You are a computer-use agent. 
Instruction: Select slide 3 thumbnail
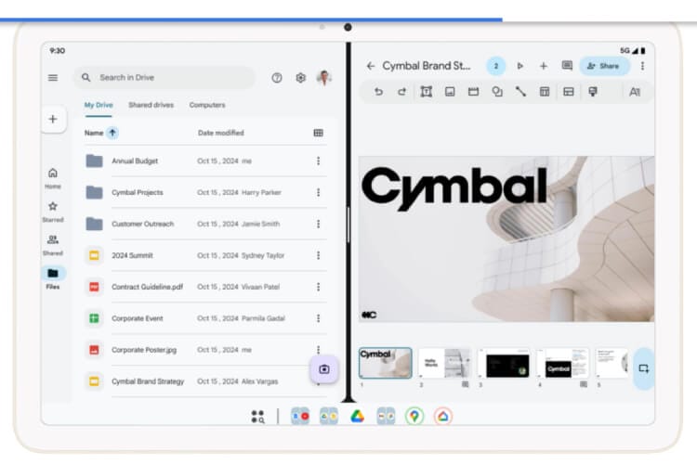(504, 363)
